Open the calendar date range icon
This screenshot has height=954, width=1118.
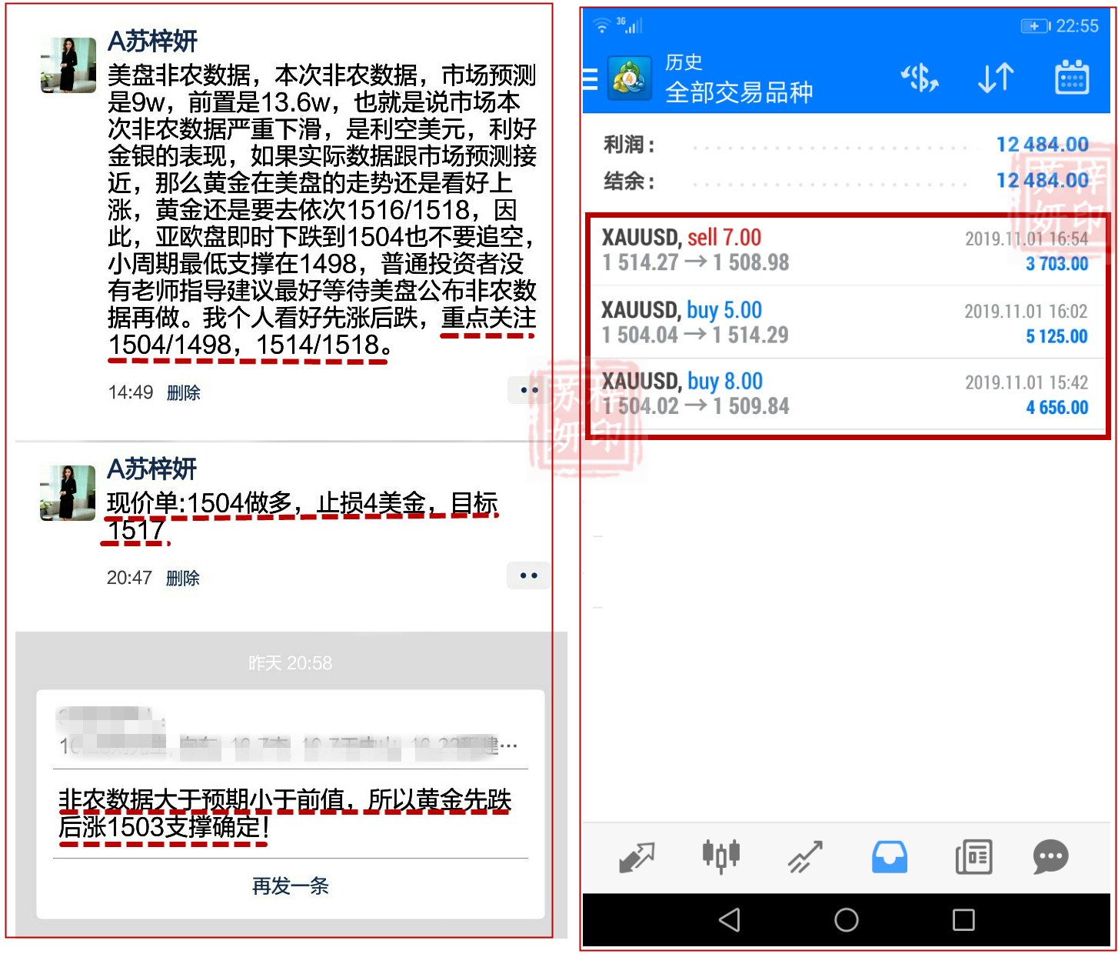(x=1071, y=77)
